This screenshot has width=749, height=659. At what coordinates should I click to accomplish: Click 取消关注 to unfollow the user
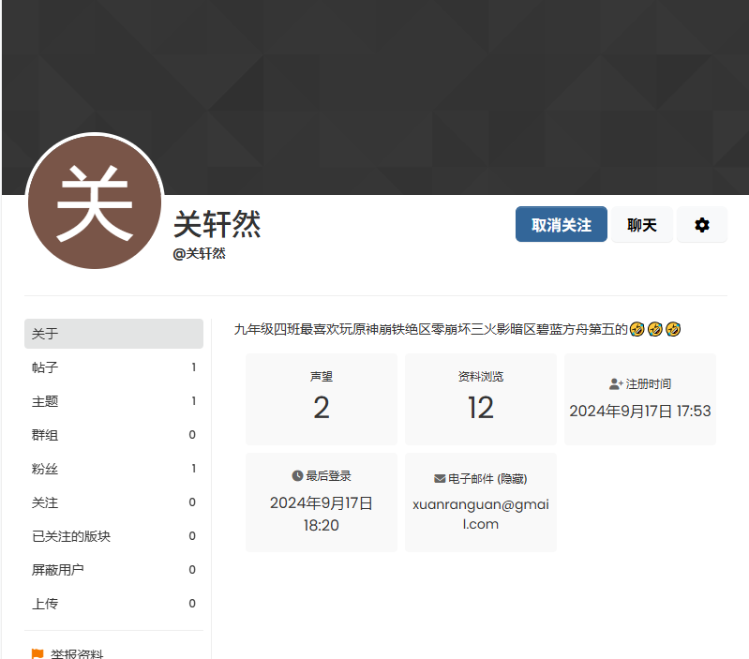point(561,225)
